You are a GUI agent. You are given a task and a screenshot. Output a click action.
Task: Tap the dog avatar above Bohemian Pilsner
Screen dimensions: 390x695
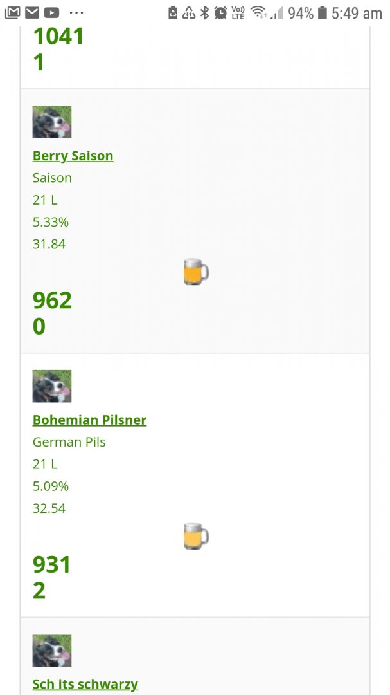click(52, 386)
